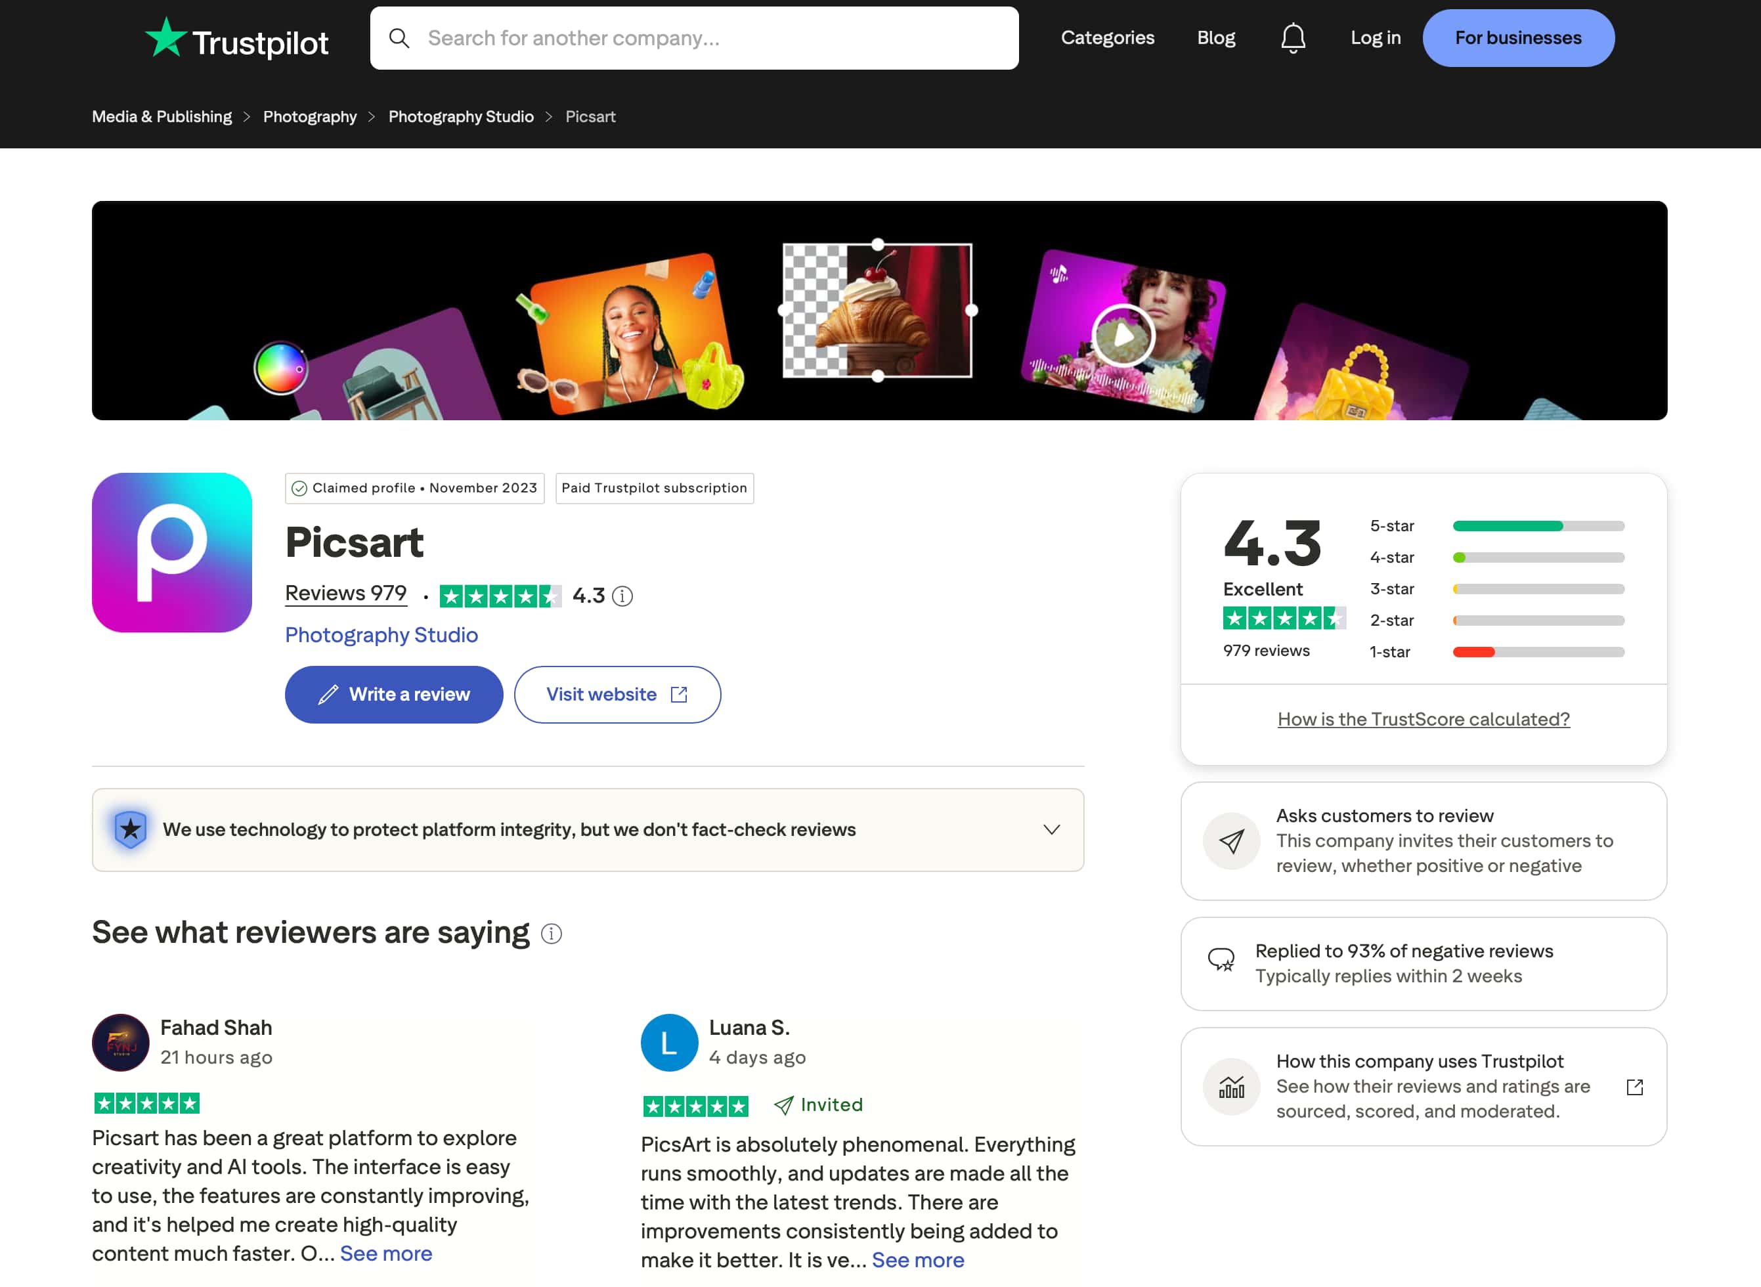1761x1287 pixels.
Task: Click the Write a review button
Action: click(393, 695)
